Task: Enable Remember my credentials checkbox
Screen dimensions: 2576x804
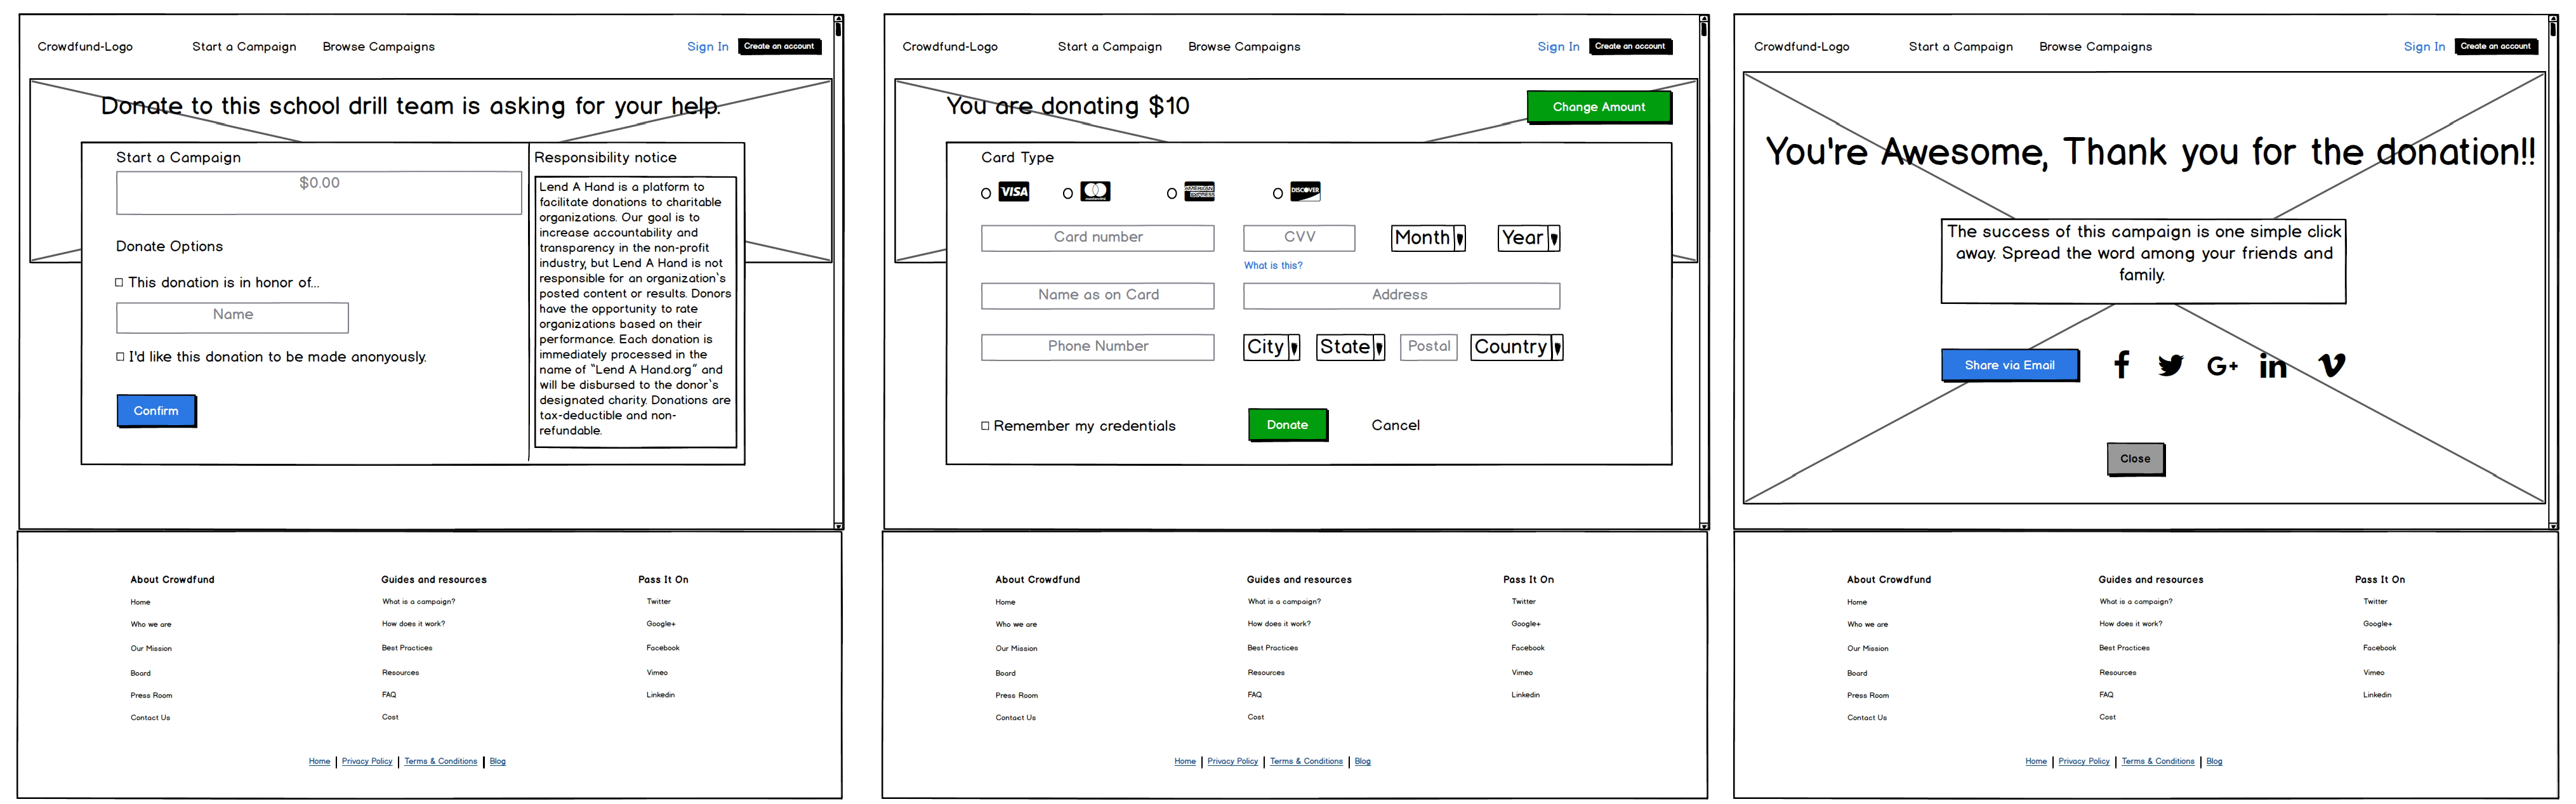Action: click(x=985, y=426)
